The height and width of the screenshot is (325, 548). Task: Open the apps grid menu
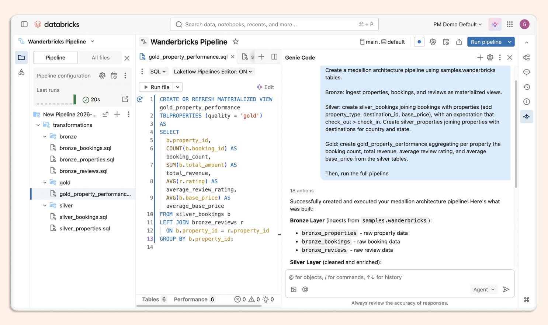coord(510,24)
